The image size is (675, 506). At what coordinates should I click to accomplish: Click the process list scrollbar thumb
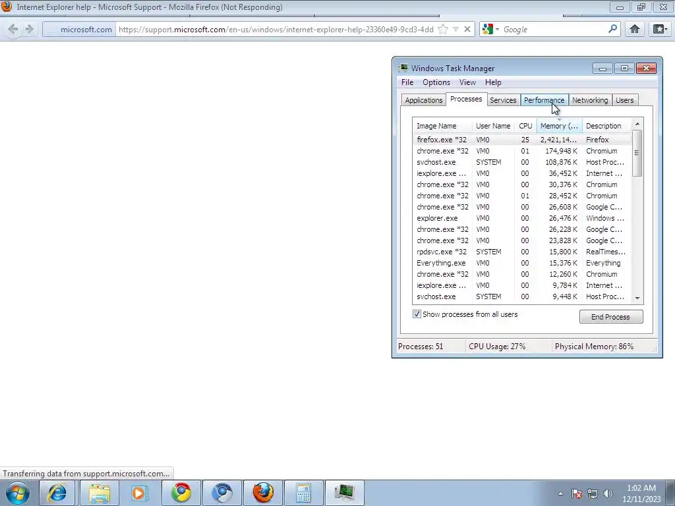[x=637, y=153]
